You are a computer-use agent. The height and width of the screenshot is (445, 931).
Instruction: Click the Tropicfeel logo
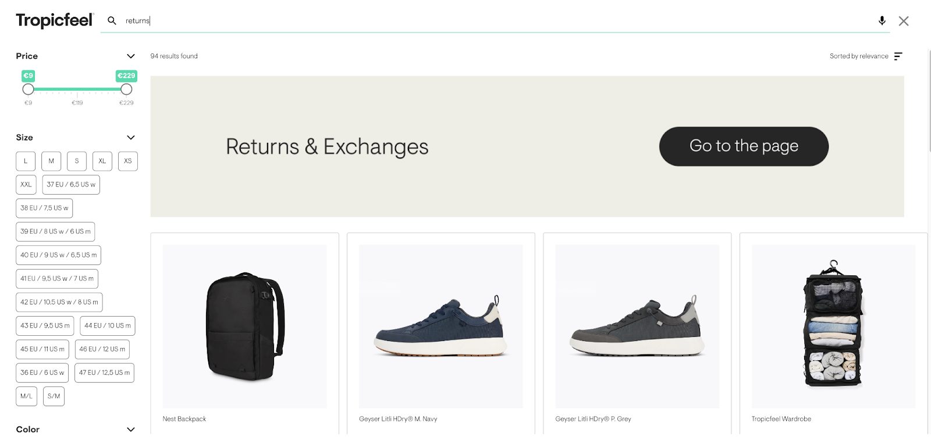54,20
